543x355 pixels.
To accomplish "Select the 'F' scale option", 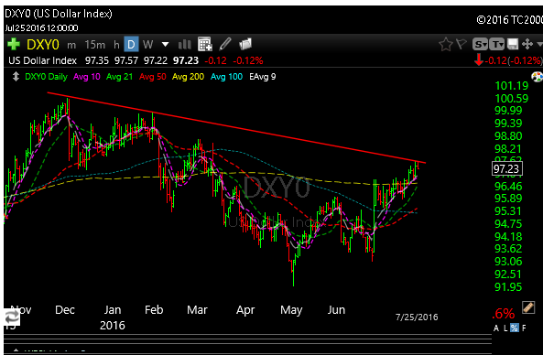I will (x=524, y=328).
